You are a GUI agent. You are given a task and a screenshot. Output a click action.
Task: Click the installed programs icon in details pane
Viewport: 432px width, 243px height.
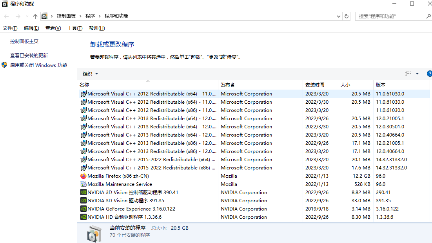tap(94, 233)
